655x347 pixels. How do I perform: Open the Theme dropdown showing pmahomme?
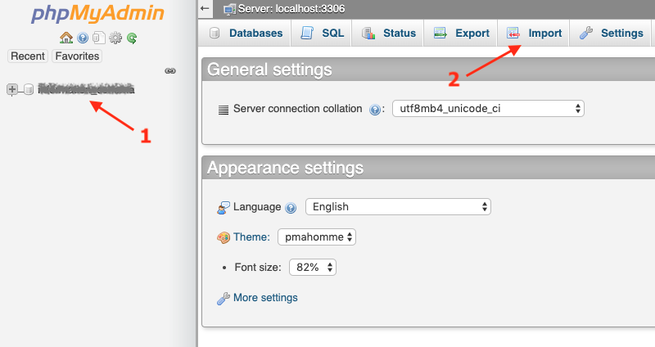point(317,237)
